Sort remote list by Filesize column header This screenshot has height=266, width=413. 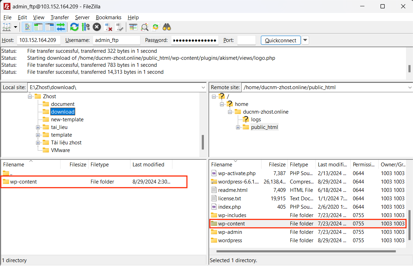pyautogui.click(x=277, y=165)
